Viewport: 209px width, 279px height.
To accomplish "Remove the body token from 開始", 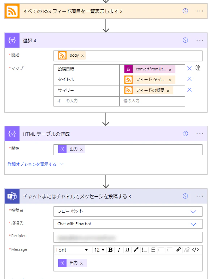I will click(x=82, y=56).
